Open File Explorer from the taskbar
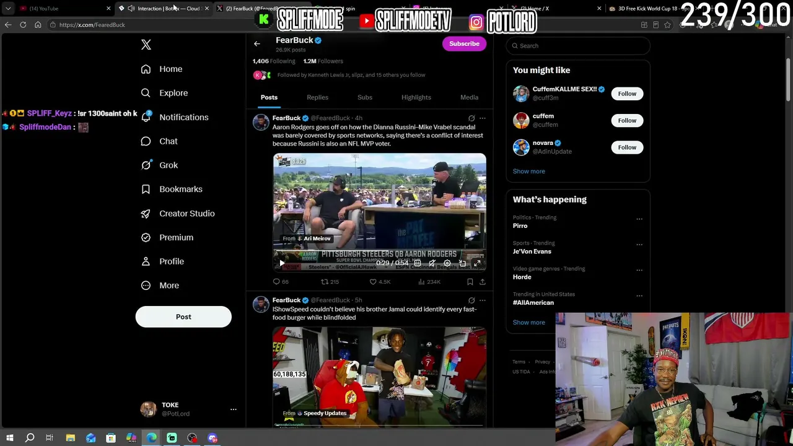793x446 pixels. pyautogui.click(x=71, y=438)
